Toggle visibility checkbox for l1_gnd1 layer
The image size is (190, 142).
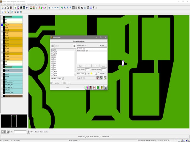[2, 25]
